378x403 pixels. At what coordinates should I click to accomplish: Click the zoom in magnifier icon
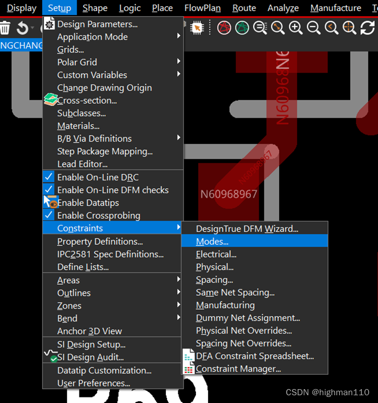pyautogui.click(x=295, y=28)
